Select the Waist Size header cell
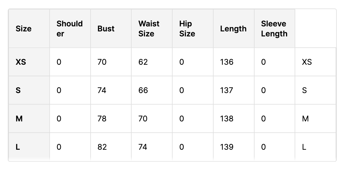Screen dimensions: 344x170 152,29
